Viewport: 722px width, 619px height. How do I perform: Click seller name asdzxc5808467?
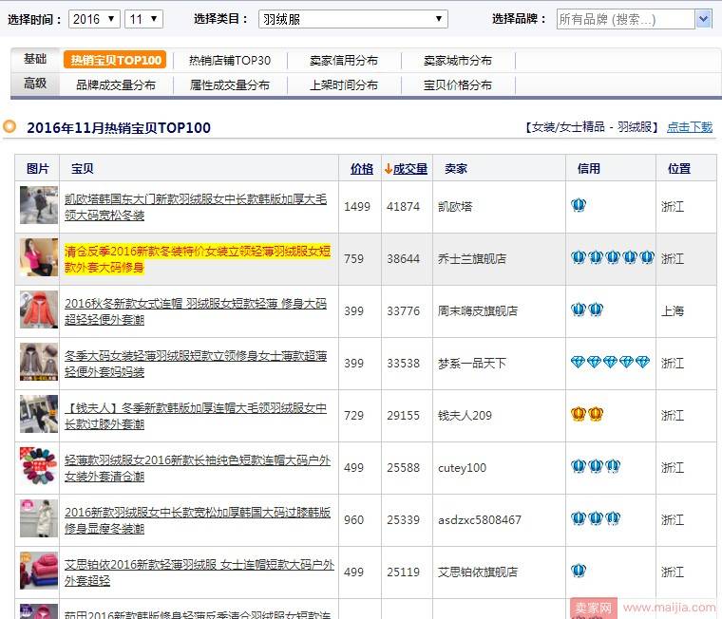tap(480, 520)
